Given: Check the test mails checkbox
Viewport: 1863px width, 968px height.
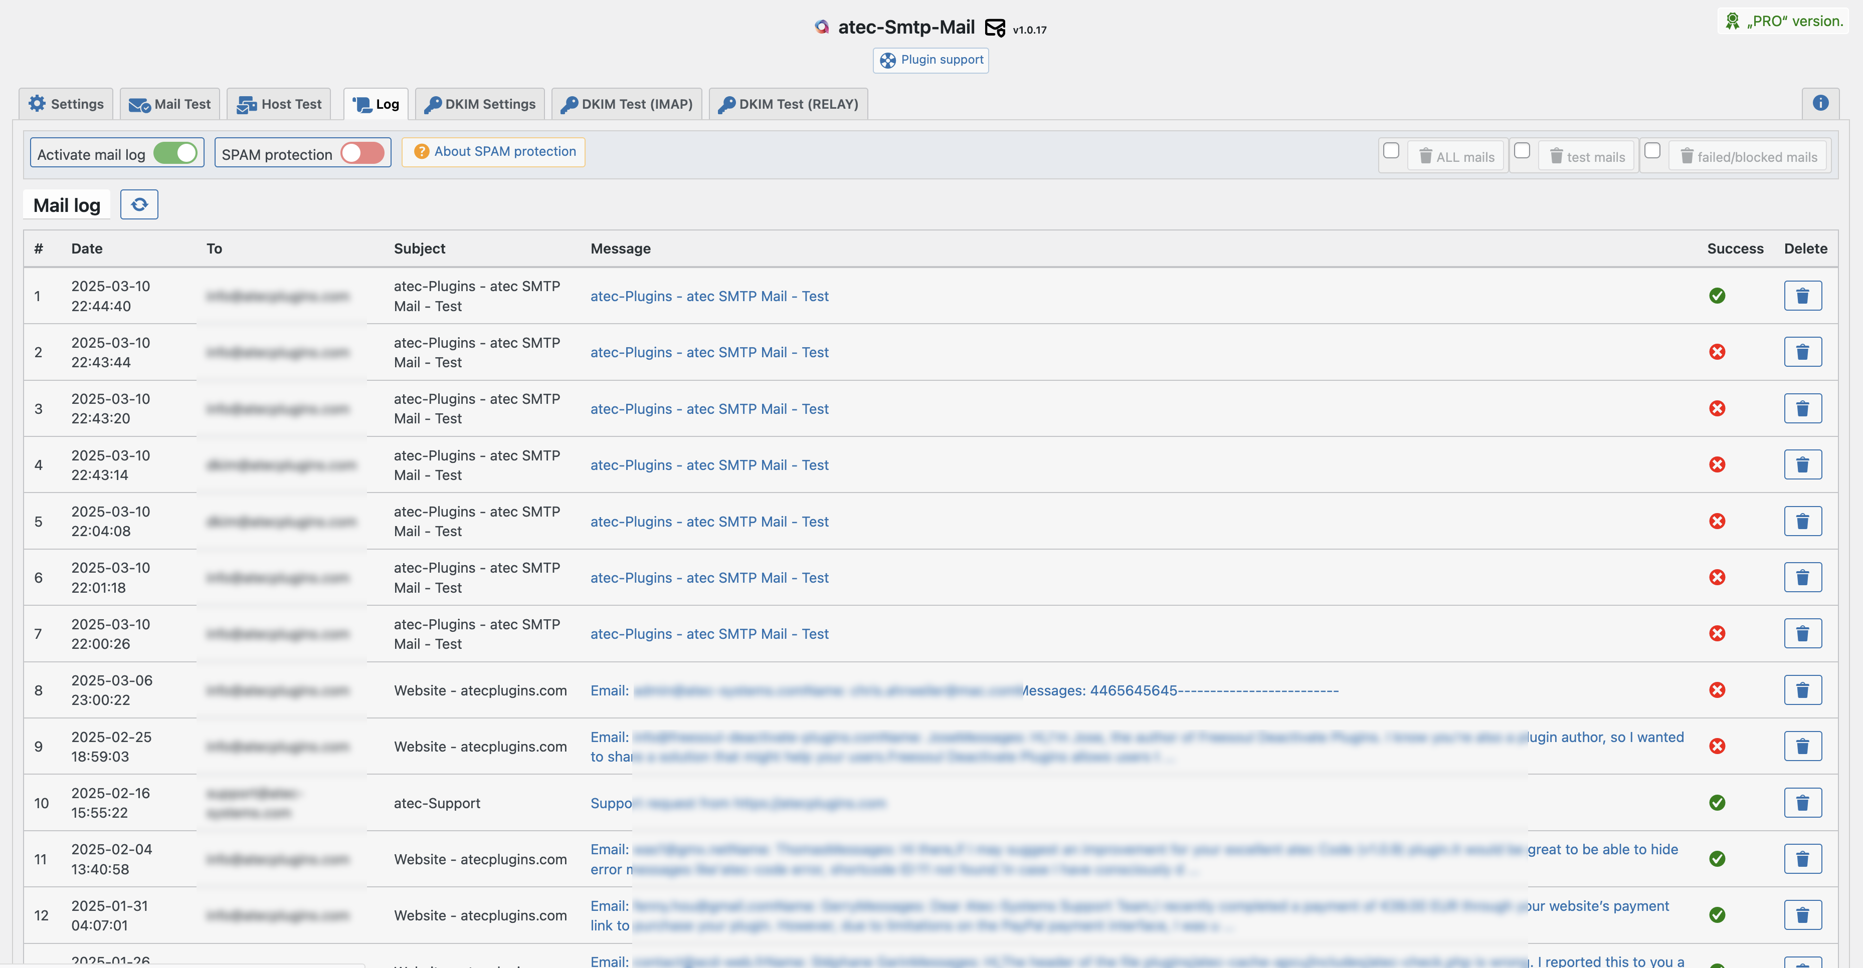Looking at the screenshot, I should point(1521,150).
